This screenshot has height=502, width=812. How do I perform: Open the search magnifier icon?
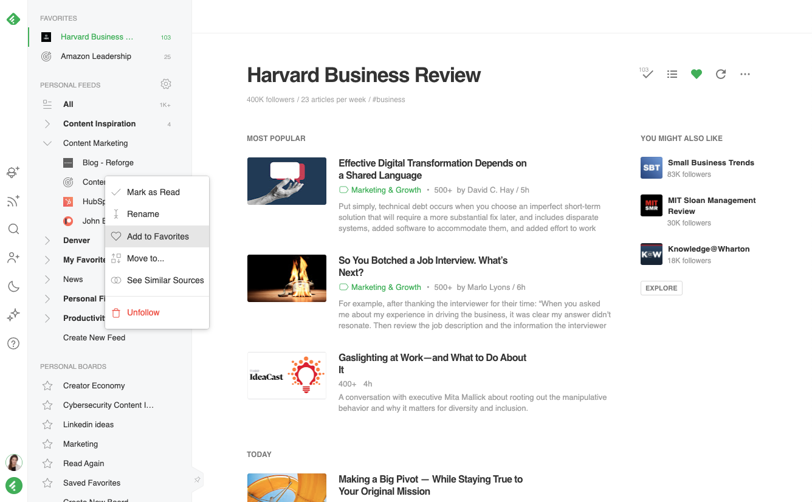pyautogui.click(x=13, y=229)
